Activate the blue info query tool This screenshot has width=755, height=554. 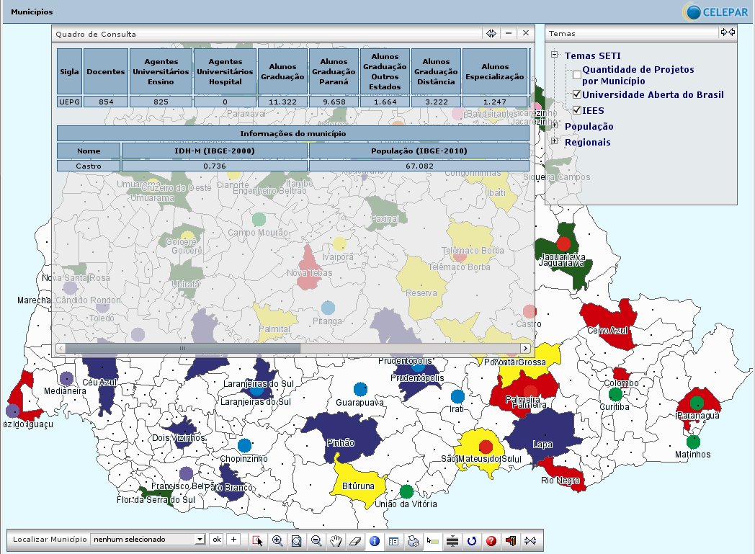click(375, 540)
